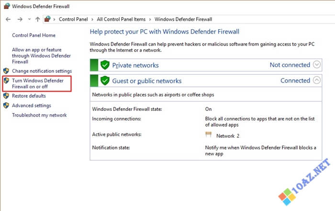Open the recent locations dropdown arrow
This screenshot has width=335, height=211.
pyautogui.click(x=30, y=19)
